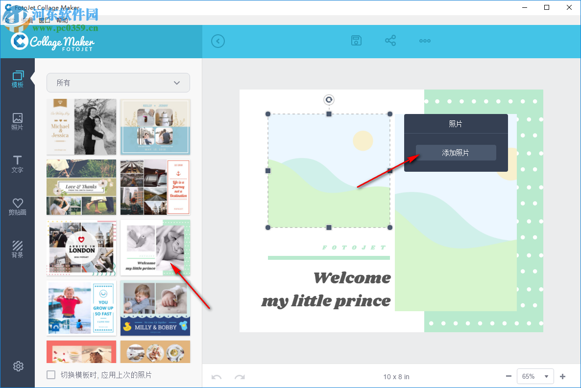Image resolution: width=581 pixels, height=388 pixels.
Task: Open the zoom level 65% dropdown
Action: tap(535, 376)
